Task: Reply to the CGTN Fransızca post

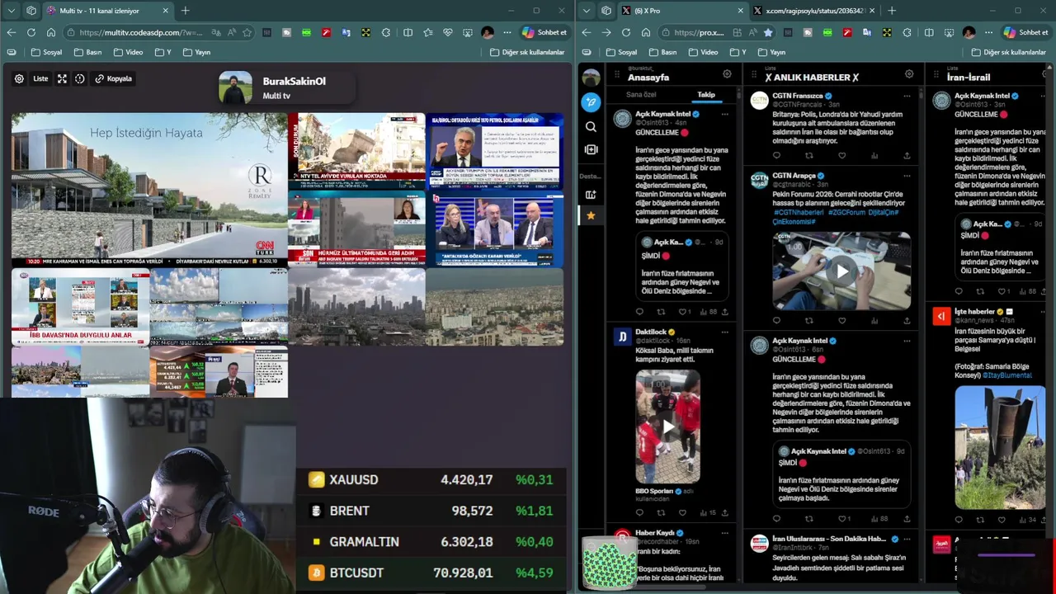Action: (776, 155)
